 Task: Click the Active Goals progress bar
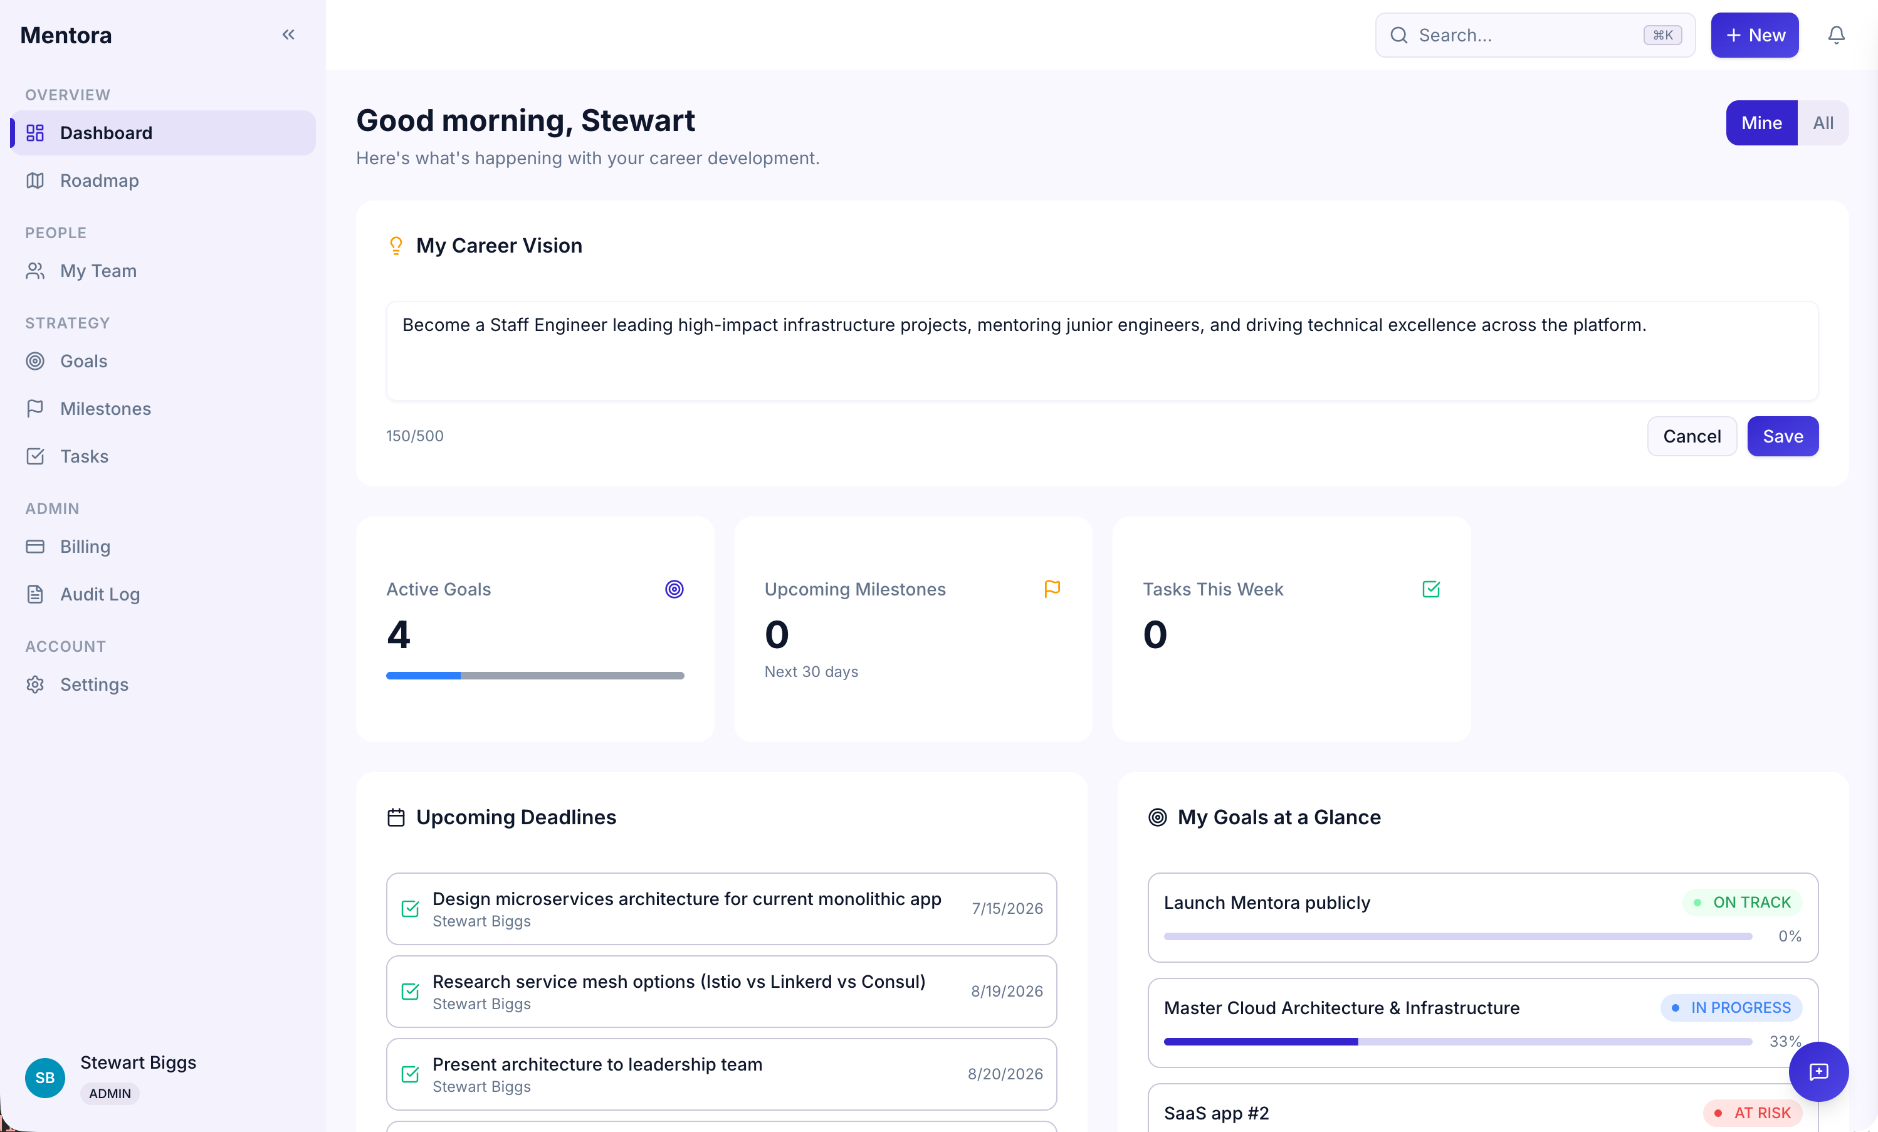(x=535, y=676)
